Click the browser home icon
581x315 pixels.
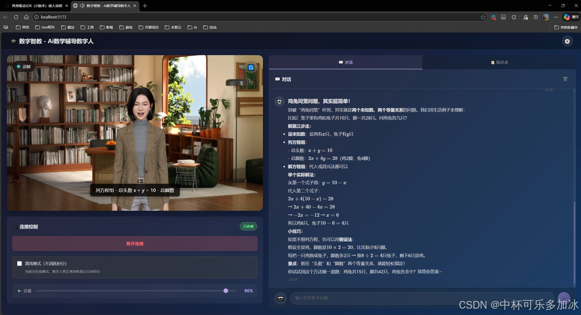pyautogui.click(x=26, y=17)
